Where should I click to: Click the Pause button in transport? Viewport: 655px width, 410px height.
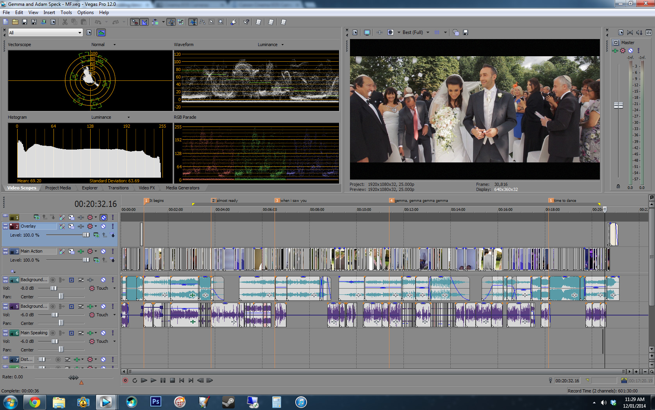(x=163, y=380)
